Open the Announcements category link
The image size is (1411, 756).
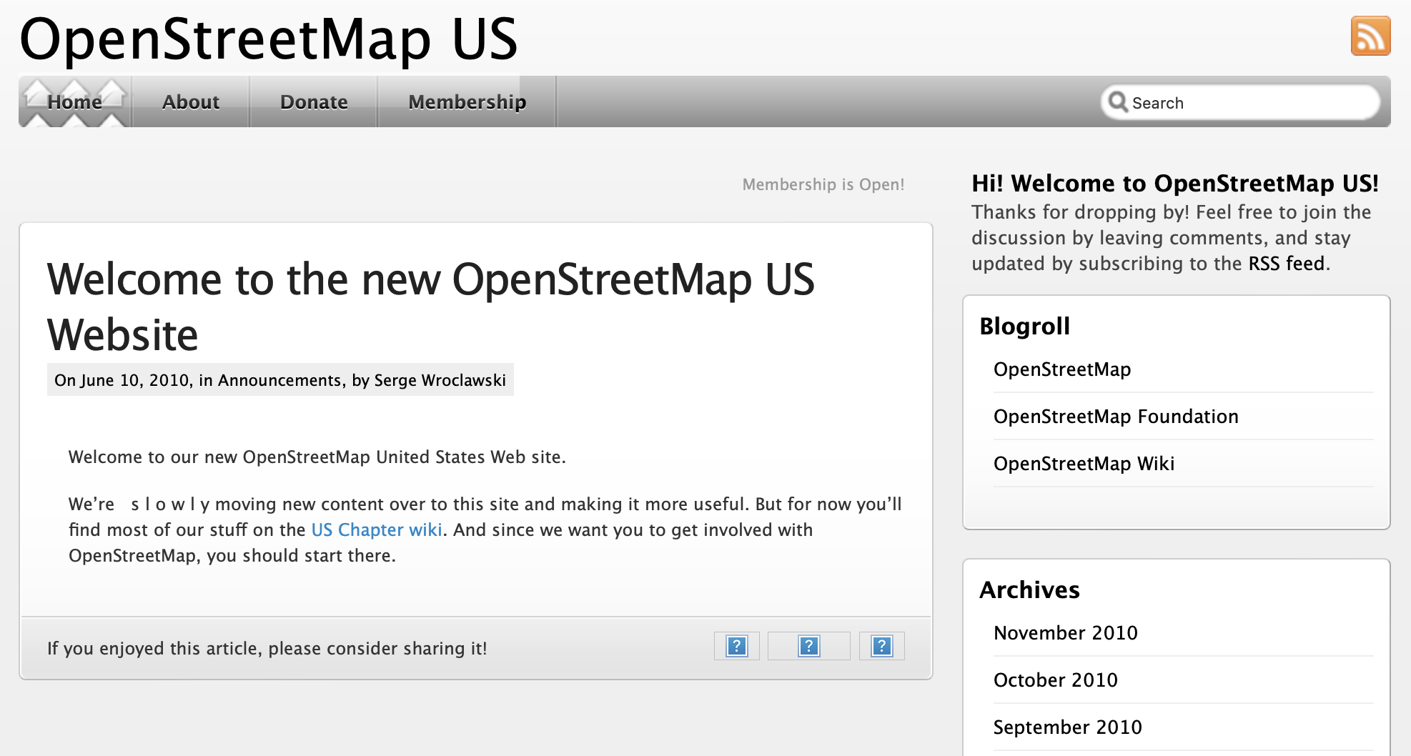pos(279,380)
